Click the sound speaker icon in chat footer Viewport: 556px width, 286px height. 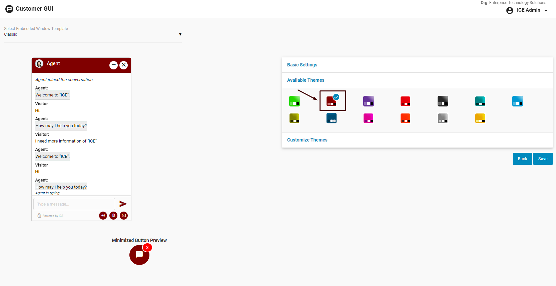click(x=103, y=216)
